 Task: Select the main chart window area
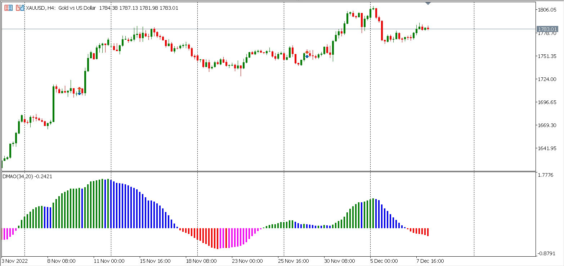coord(252,90)
